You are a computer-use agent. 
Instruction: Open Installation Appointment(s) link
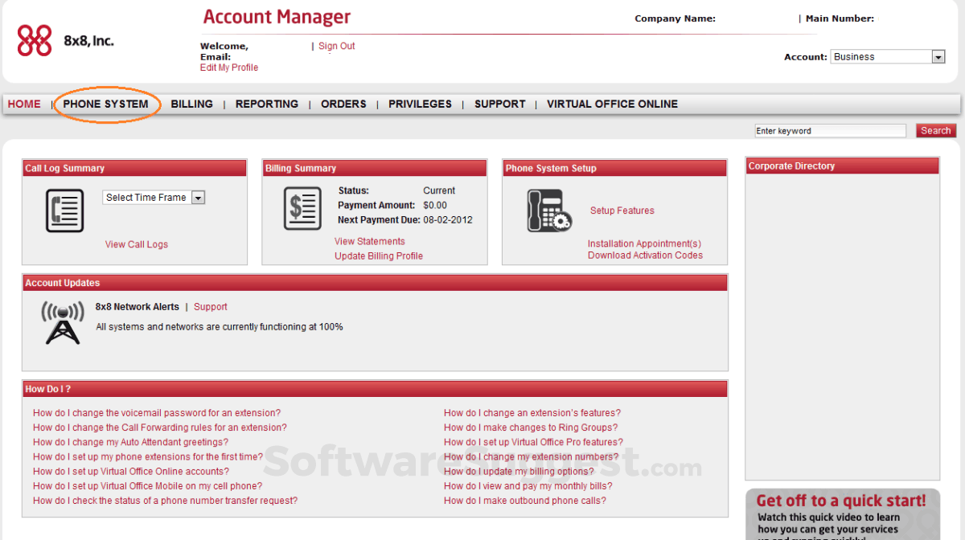click(x=644, y=243)
